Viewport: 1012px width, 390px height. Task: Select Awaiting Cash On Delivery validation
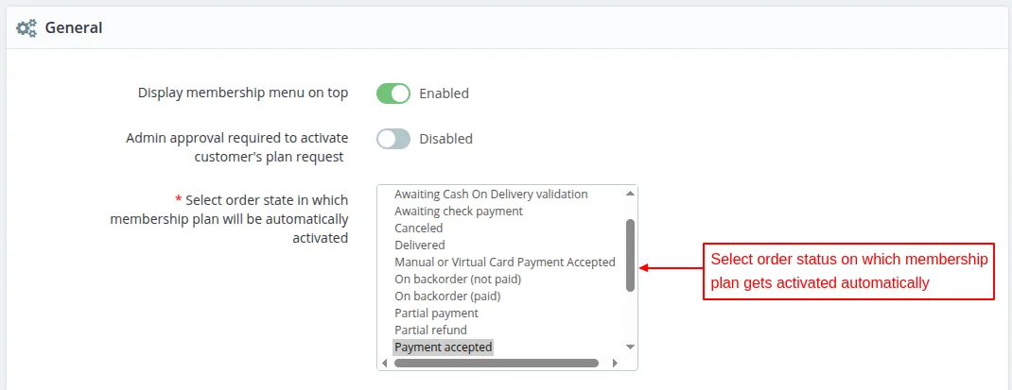491,195
